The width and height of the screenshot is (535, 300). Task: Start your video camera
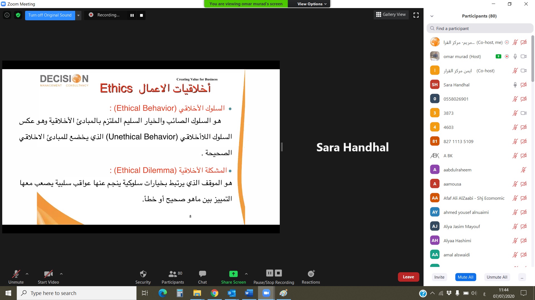pyautogui.click(x=48, y=277)
